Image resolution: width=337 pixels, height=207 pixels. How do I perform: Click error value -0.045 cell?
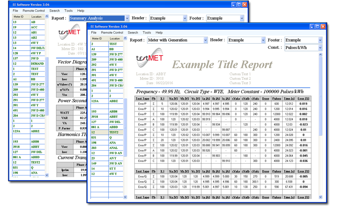(303, 156)
